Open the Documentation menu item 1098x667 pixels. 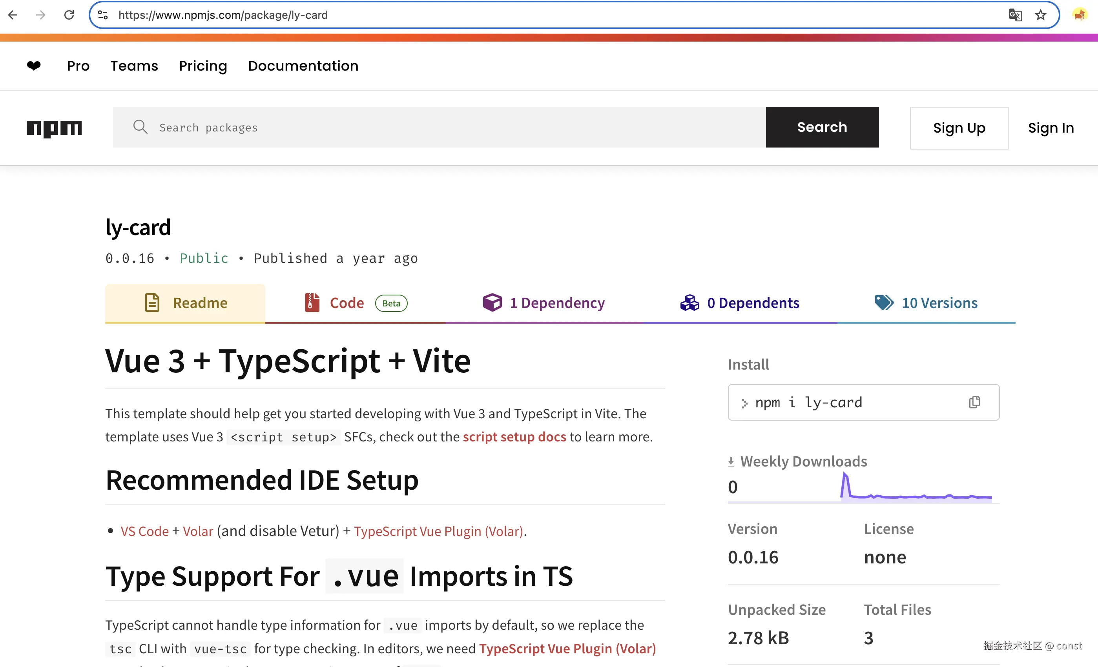click(303, 66)
